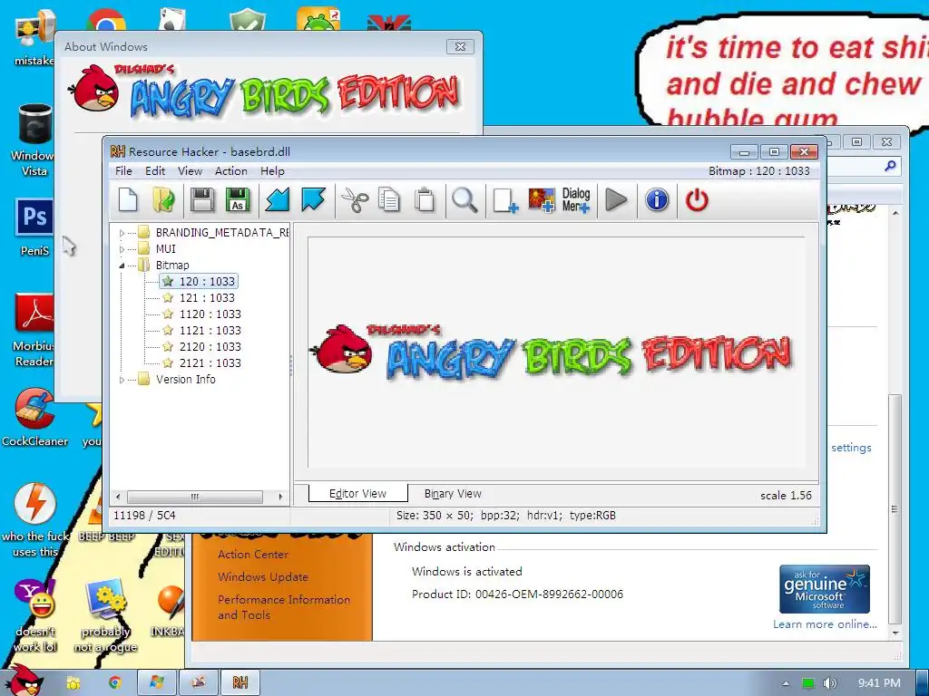Open the View menu
Image resolution: width=929 pixels, height=696 pixels.
(x=191, y=171)
